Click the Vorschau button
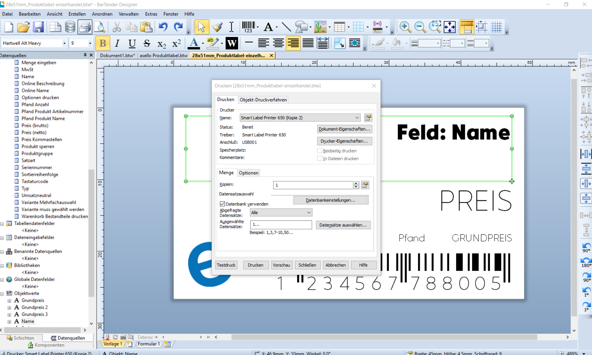This screenshot has height=355, width=592. coord(281,265)
